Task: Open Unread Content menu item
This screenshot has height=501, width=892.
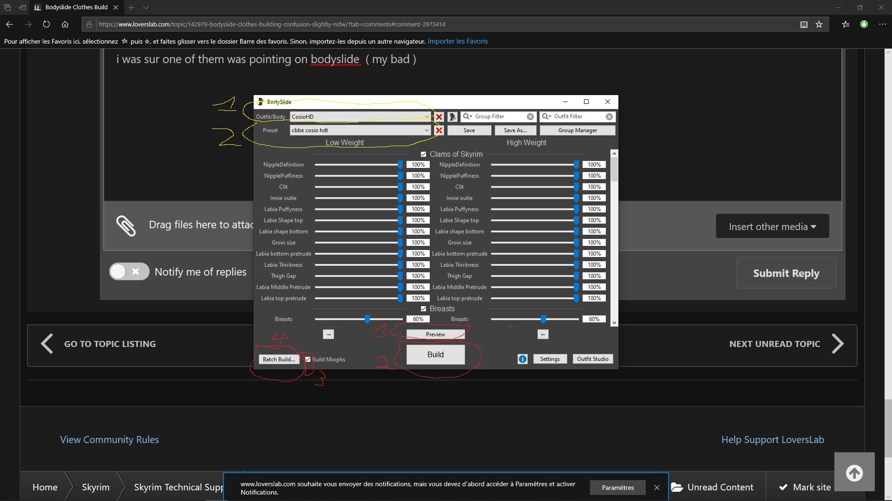Action: click(713, 487)
